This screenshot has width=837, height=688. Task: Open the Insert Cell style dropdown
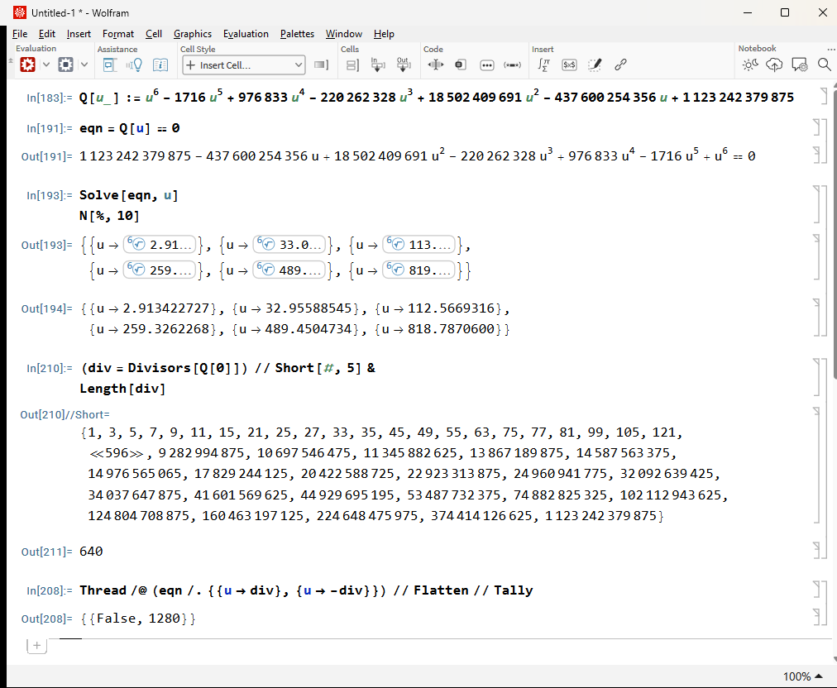point(243,64)
